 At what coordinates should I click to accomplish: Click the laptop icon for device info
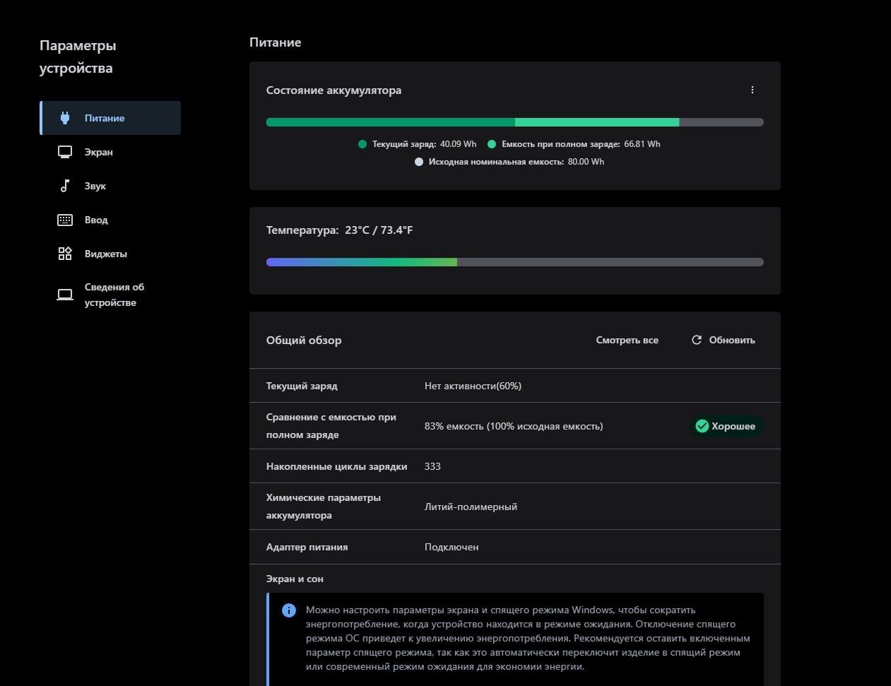pyautogui.click(x=65, y=295)
